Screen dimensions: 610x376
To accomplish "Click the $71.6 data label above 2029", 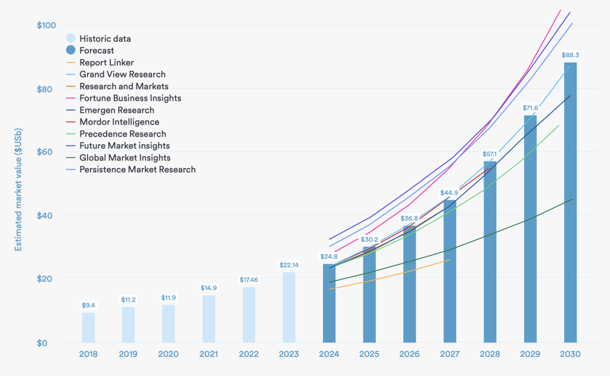I will (530, 108).
